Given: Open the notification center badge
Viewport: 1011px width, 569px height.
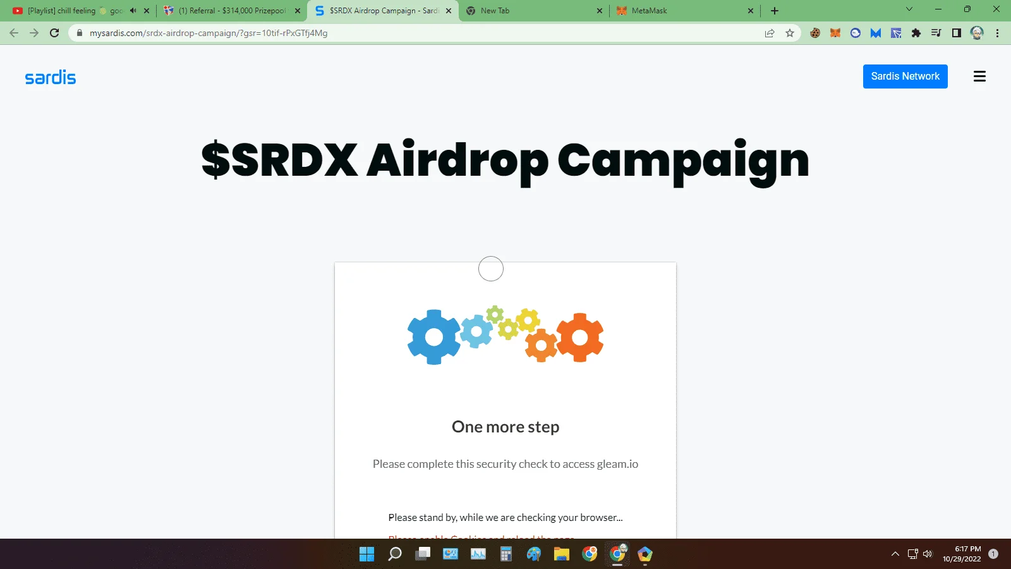Looking at the screenshot, I should point(993,554).
